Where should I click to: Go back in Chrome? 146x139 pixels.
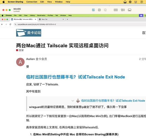pos(2,24)
